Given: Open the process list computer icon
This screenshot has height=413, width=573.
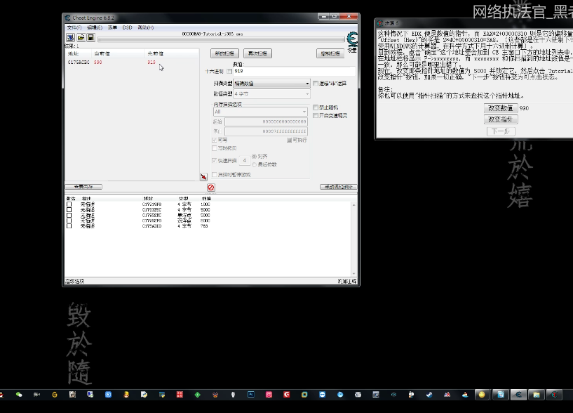Looking at the screenshot, I should pos(70,37).
